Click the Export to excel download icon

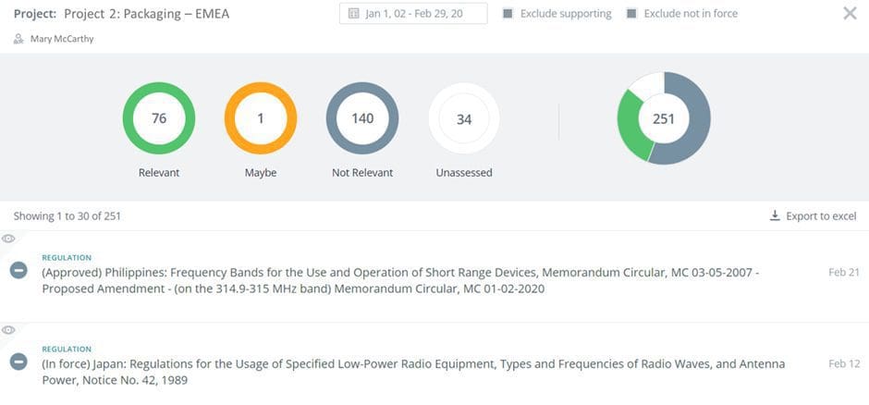(775, 215)
